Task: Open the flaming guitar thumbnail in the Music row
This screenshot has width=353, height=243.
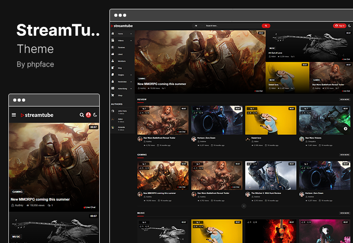Action: [x=270, y=231]
